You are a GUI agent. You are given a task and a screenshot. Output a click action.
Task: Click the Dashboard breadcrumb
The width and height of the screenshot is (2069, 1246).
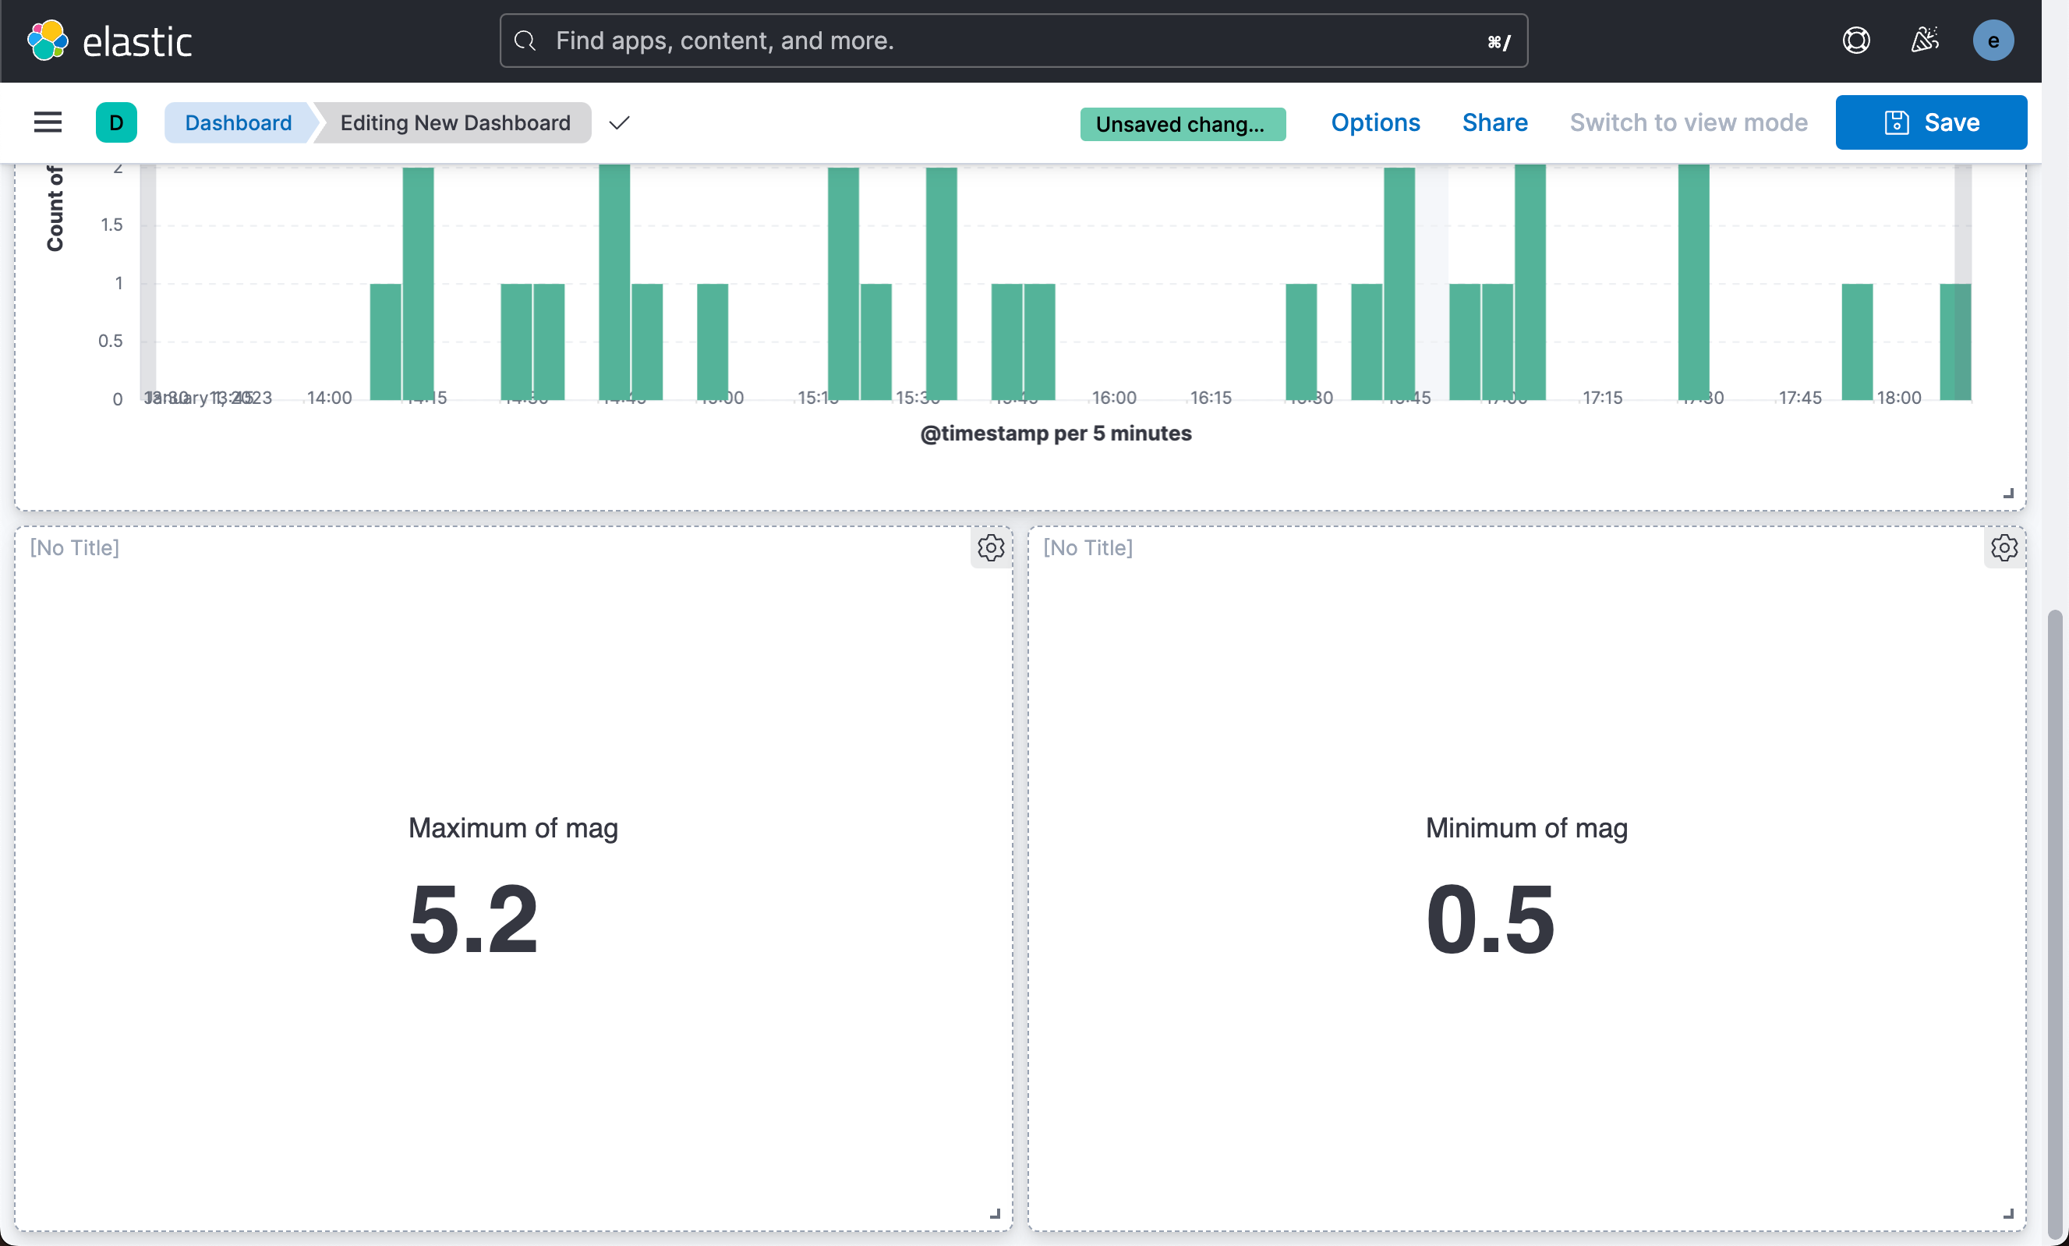coord(238,122)
